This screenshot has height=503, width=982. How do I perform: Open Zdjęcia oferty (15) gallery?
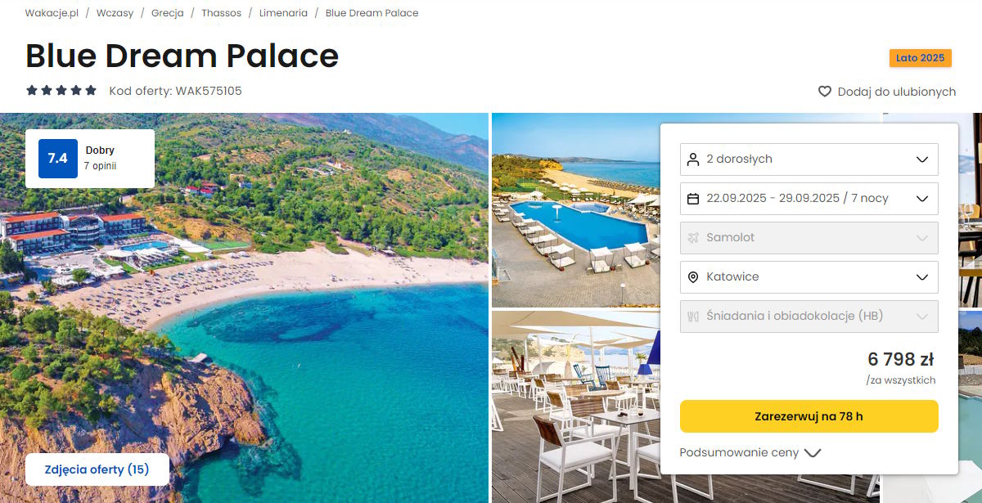(97, 469)
